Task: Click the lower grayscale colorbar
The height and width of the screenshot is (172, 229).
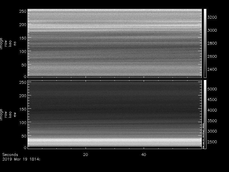Action: [x=205, y=114]
